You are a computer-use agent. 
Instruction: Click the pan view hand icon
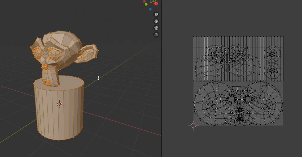(x=156, y=21)
